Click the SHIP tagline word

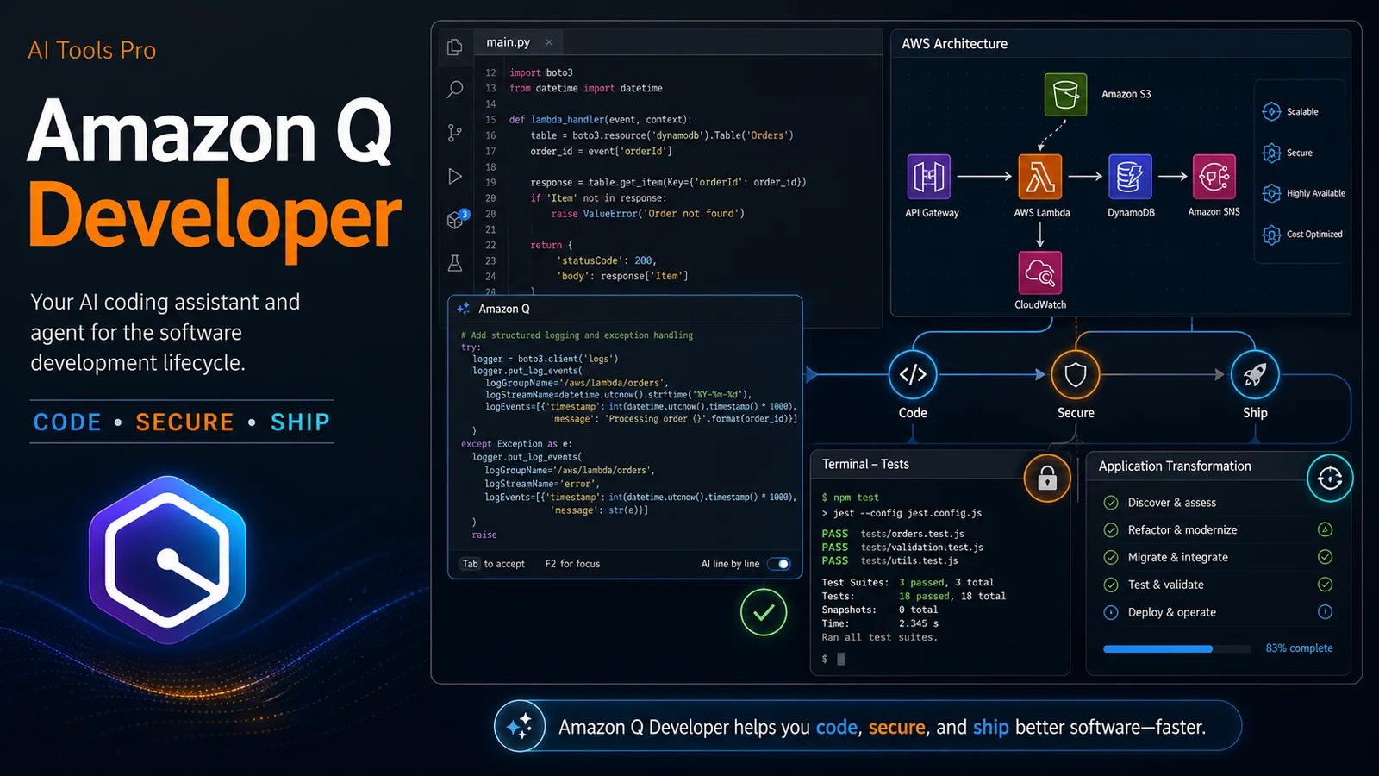click(x=300, y=422)
